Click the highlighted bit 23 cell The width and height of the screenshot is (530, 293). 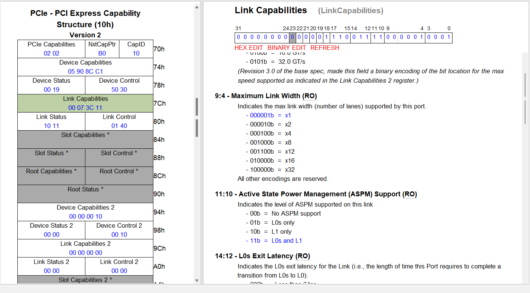[292, 38]
